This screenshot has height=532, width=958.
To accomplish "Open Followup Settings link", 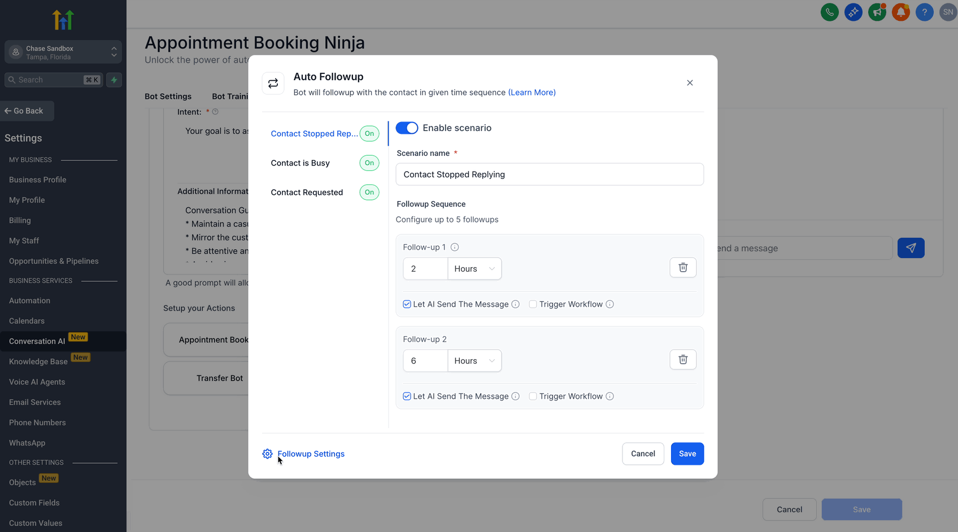I will (x=311, y=454).
